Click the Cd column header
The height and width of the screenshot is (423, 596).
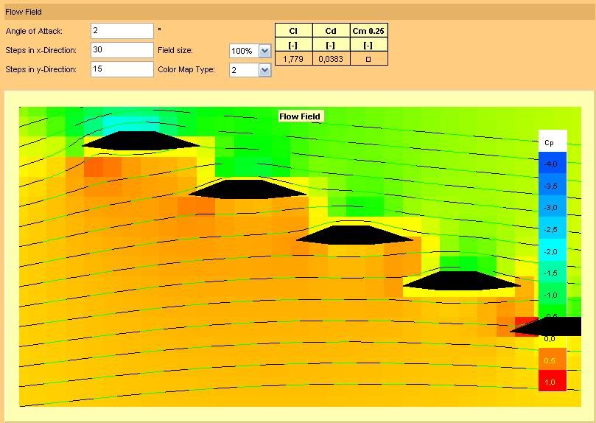tap(331, 31)
